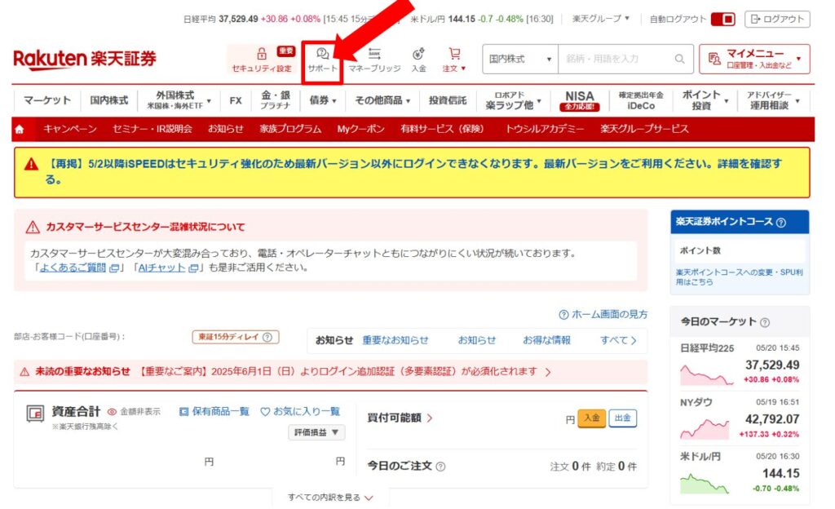Screen dimensions: 835x509
Task: Click the search magnifier icon
Action: click(x=679, y=59)
